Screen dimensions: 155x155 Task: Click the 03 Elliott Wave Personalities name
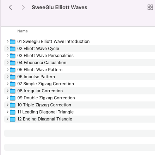(45, 56)
